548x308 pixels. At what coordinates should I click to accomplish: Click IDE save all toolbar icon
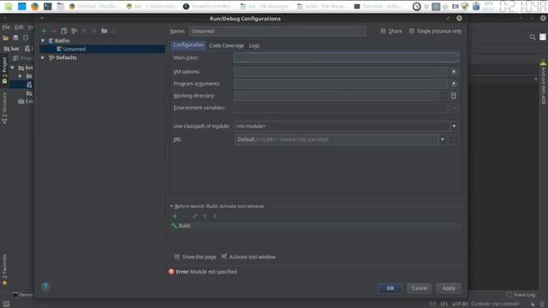pos(15,38)
